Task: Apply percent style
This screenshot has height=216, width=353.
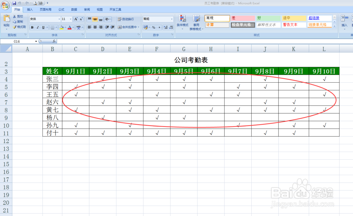Action: pos(154,27)
